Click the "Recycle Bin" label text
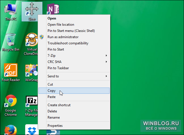 click(x=11, y=49)
